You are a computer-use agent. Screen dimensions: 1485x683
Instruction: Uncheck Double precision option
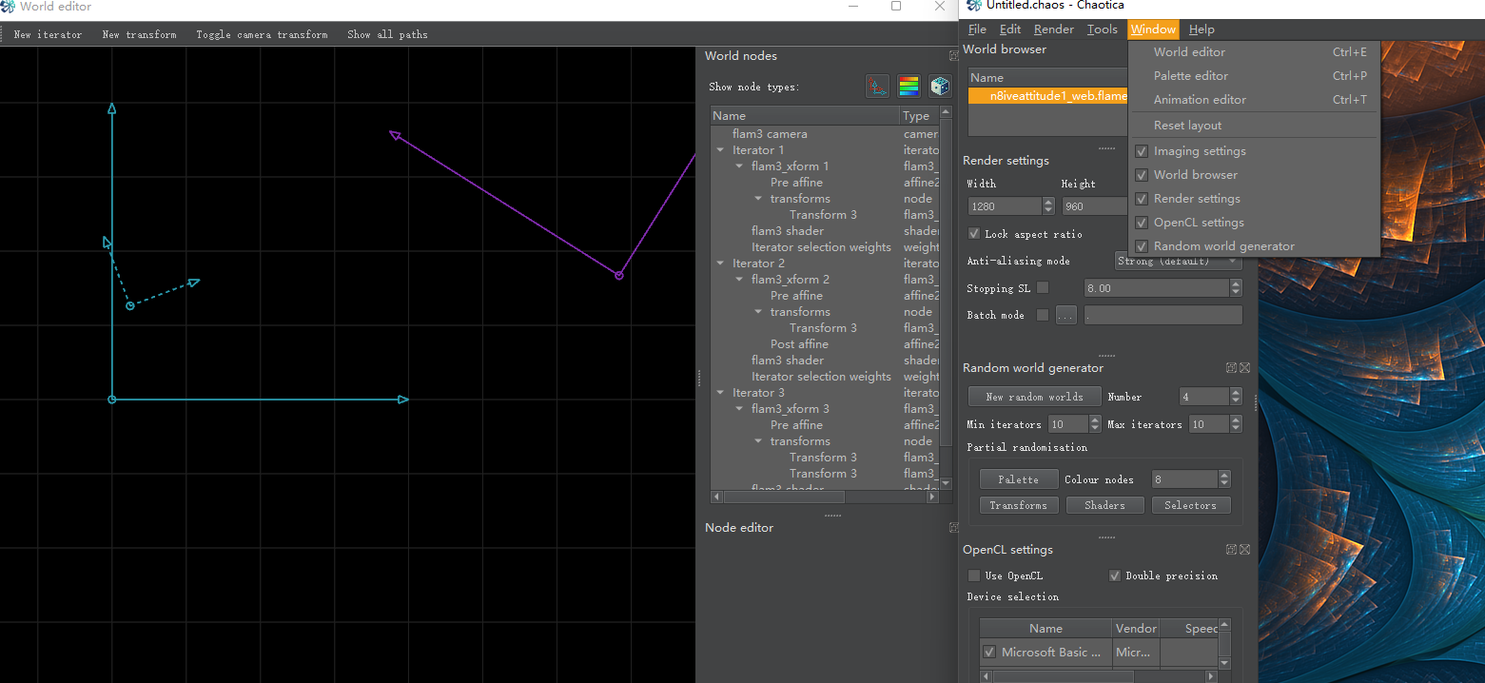click(1115, 576)
